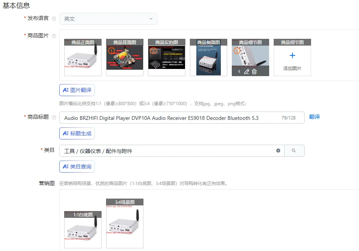The width and height of the screenshot is (359, 251).
Task: Click the plus icon to add image
Action: [293, 55]
